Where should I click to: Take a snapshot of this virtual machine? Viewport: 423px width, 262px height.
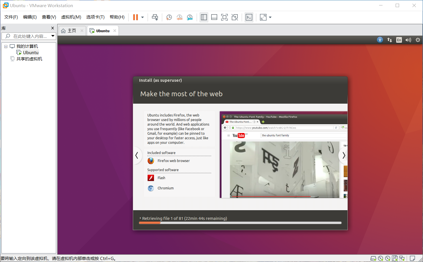[x=169, y=17]
